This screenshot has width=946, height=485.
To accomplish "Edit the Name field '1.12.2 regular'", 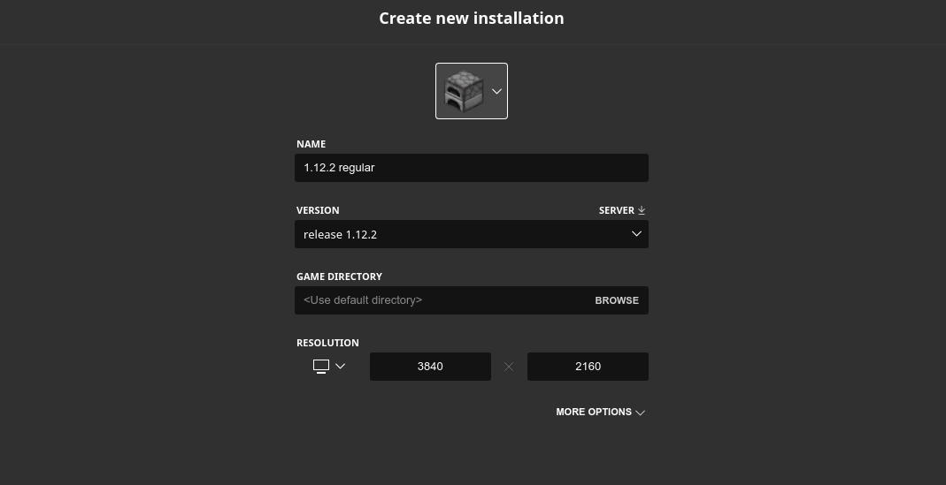I will pyautogui.click(x=471, y=168).
